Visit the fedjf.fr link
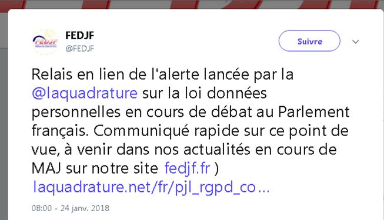The image size is (384, 220). [x=187, y=168]
